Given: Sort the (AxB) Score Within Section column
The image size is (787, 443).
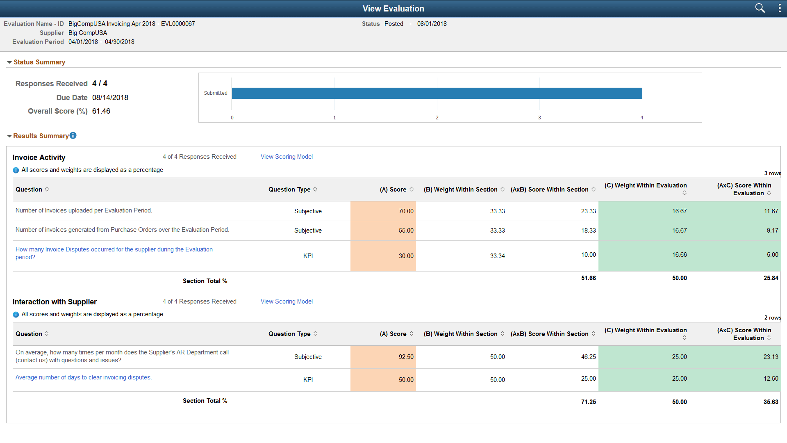Looking at the screenshot, I should point(594,189).
